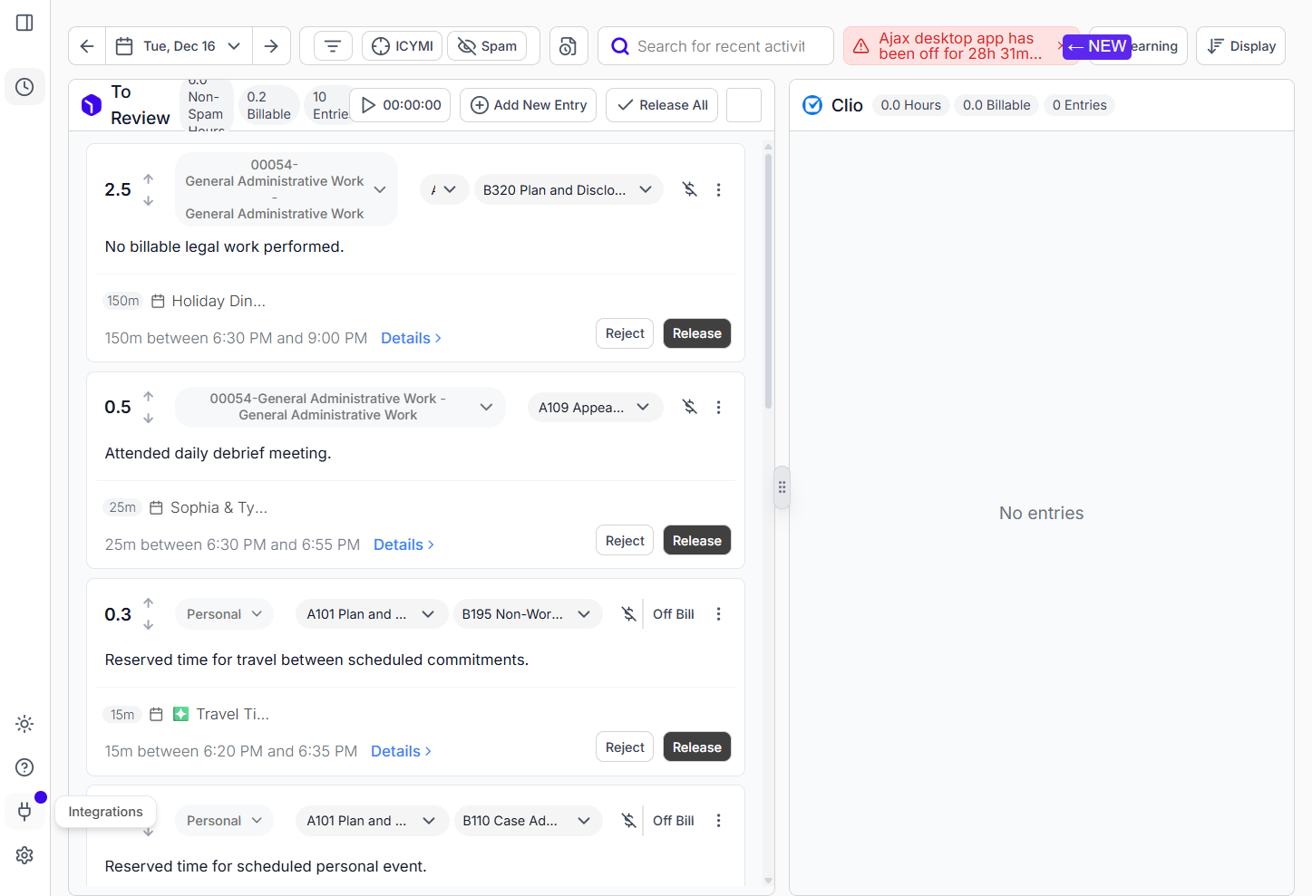This screenshot has width=1312, height=896.
Task: Open more options for 0.3 entry
Action: 718,614
